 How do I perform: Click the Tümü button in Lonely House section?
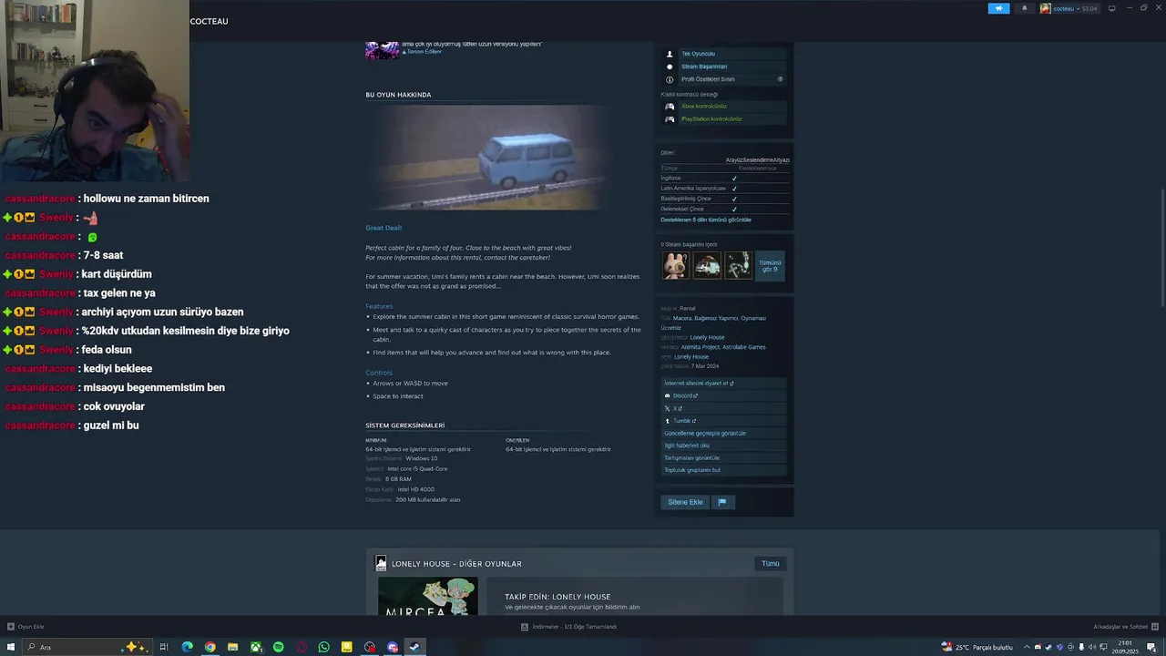(771, 564)
